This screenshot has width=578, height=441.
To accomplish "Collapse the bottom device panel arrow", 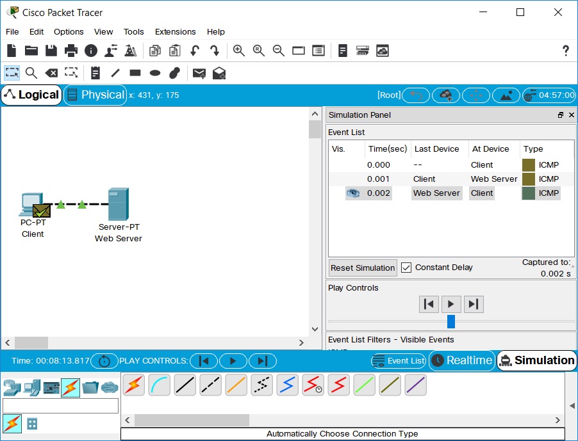I will coord(572,406).
